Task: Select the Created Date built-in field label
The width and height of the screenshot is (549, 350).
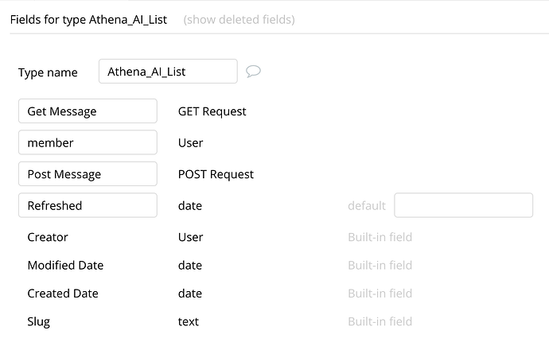Action: click(x=63, y=294)
